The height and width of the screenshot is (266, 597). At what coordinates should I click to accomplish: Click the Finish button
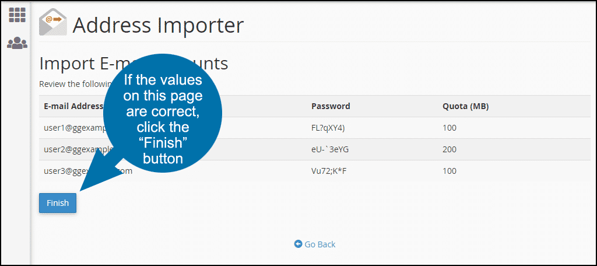coord(58,203)
